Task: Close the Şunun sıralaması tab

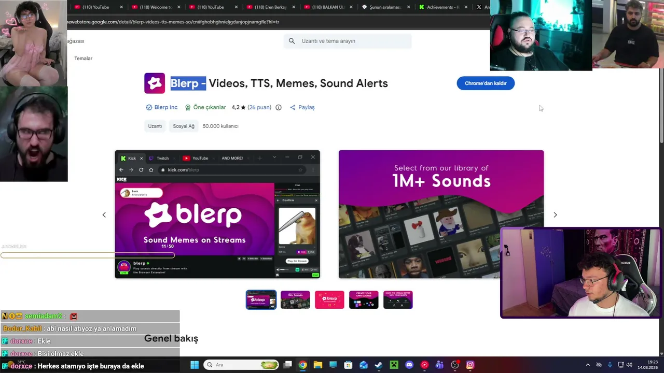Action: click(408, 7)
